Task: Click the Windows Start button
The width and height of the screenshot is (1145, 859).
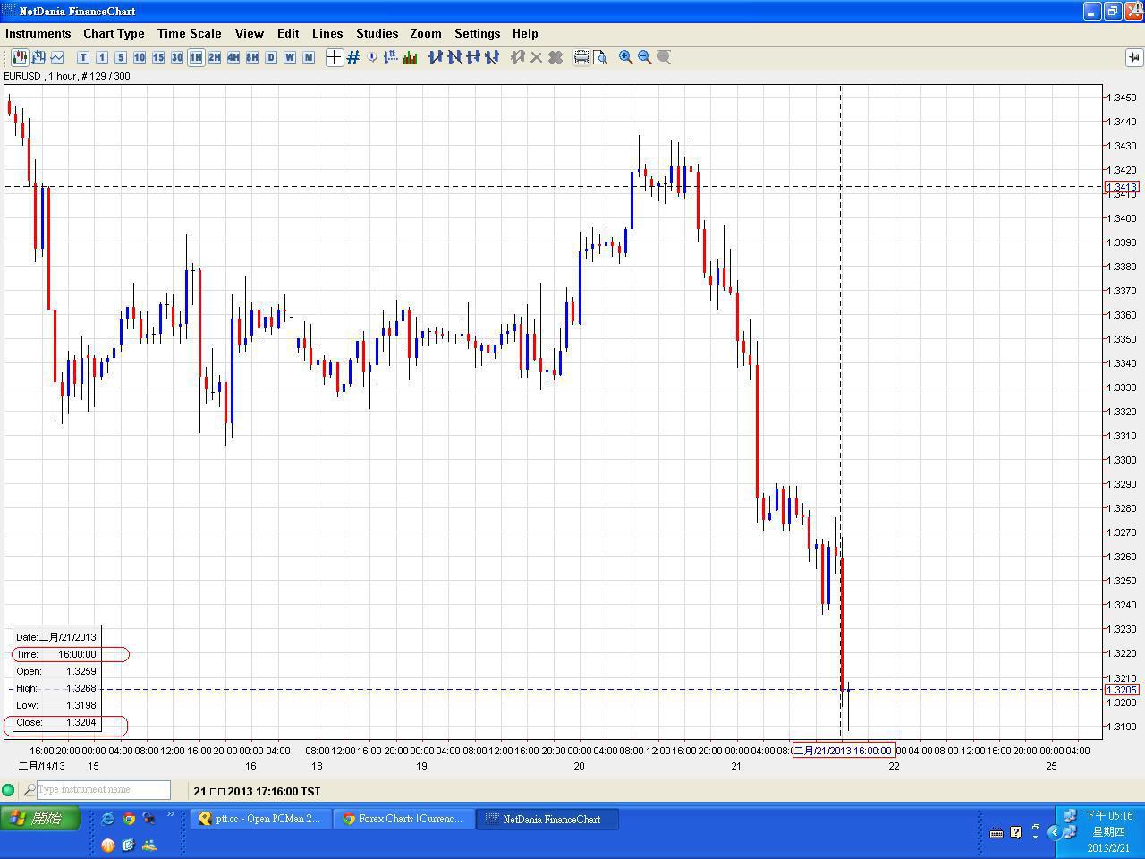Action: tap(40, 818)
